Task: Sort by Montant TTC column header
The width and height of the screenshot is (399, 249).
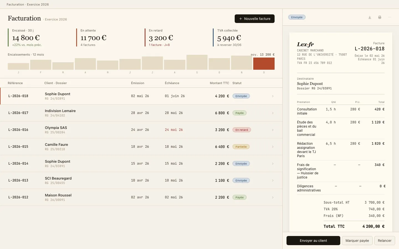Action: click(219, 83)
